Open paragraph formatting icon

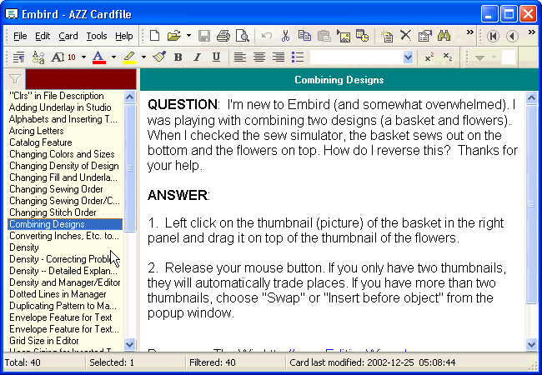[18, 57]
